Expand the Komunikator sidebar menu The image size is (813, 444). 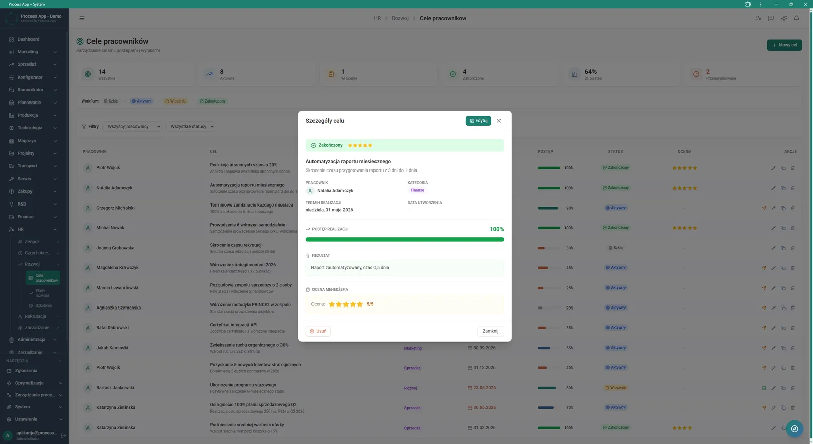[34, 90]
